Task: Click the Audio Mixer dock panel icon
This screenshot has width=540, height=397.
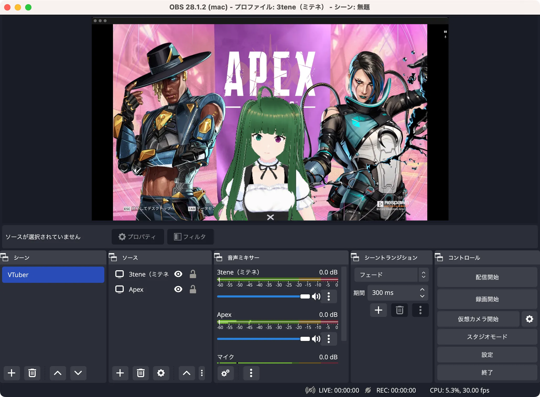Action: pyautogui.click(x=218, y=258)
